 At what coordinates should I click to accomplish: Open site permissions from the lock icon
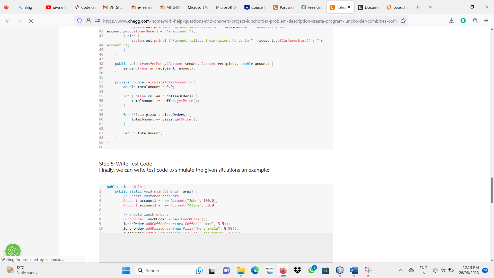(88, 21)
